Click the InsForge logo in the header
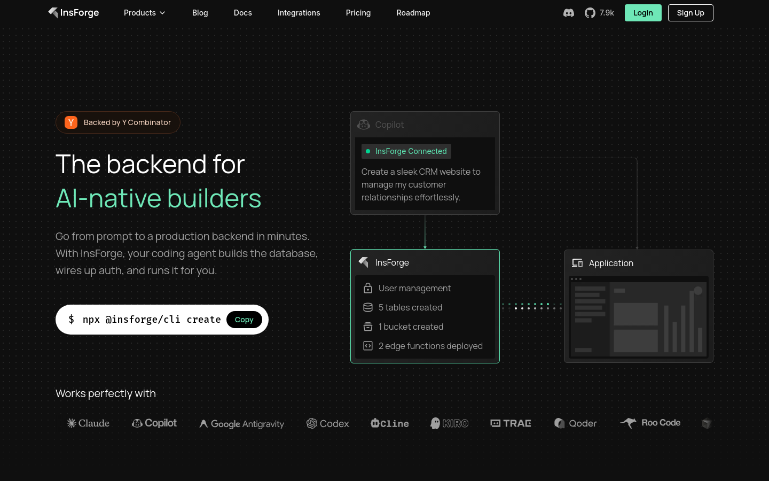The height and width of the screenshot is (481, 769). click(74, 13)
